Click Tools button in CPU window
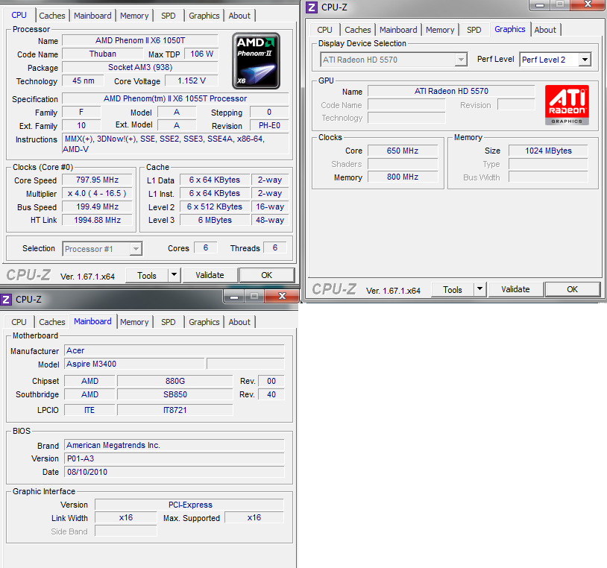This screenshot has width=607, height=568. point(147,275)
